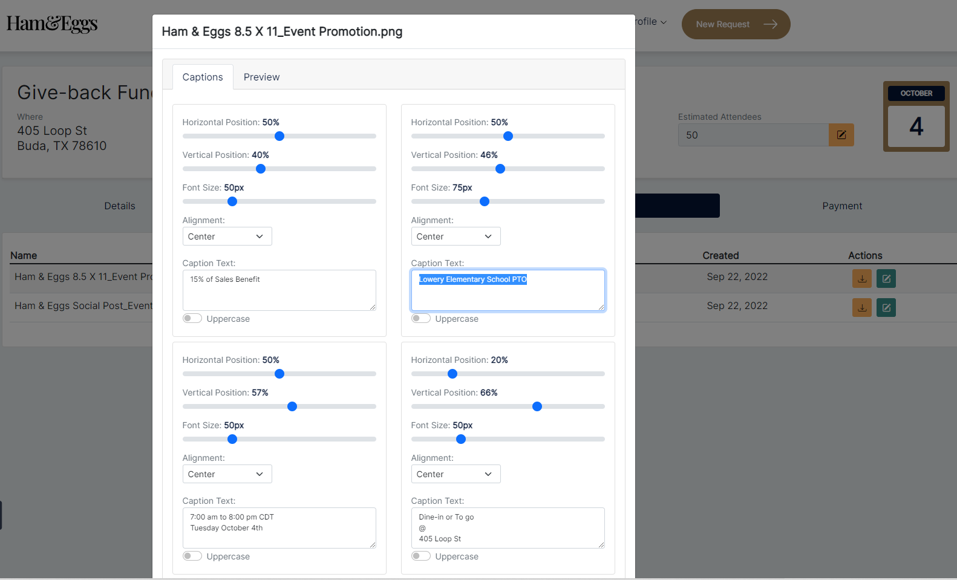Edit the Social Post_Event row
Image resolution: width=957 pixels, height=580 pixels.
(x=886, y=308)
